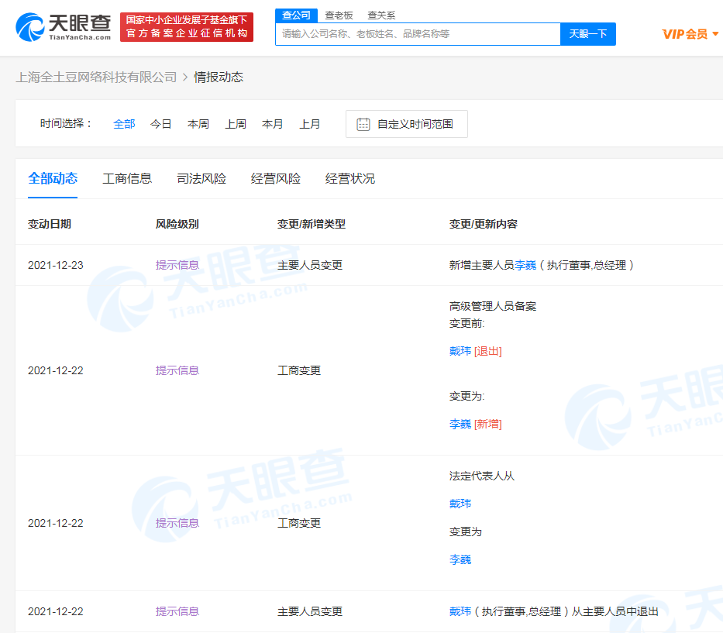Switch to the 查关系 search tab
Image resolution: width=723 pixels, height=633 pixels.
(x=381, y=15)
